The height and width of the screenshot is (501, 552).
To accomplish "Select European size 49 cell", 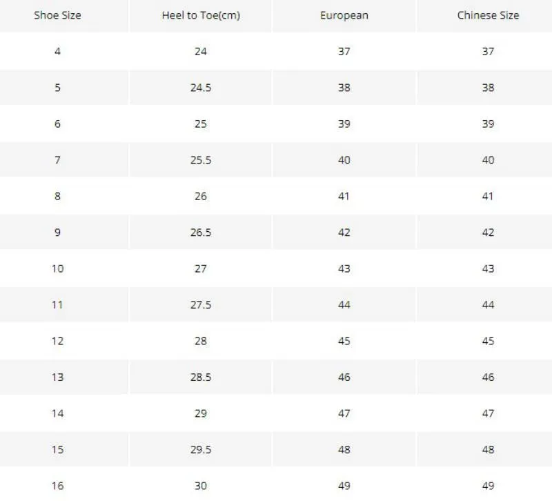I will [344, 487].
